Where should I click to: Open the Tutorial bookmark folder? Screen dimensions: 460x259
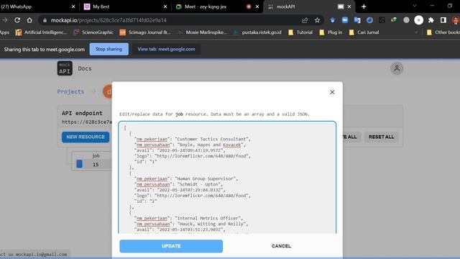300,32
